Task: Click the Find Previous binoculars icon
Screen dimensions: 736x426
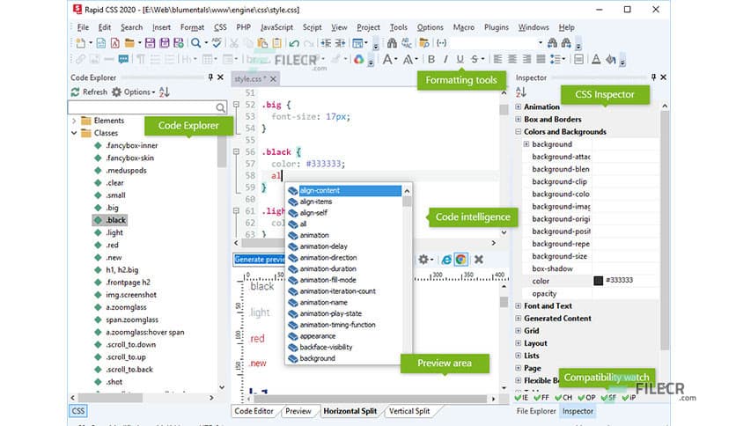Action: tap(553, 43)
